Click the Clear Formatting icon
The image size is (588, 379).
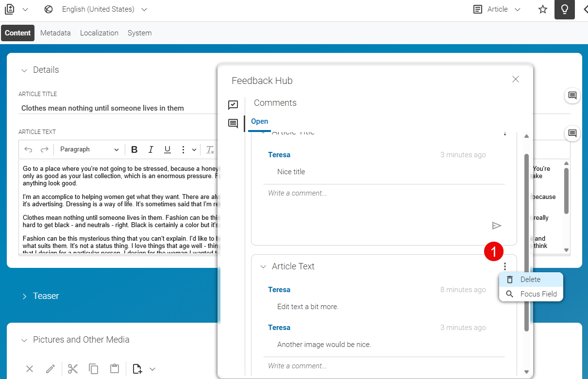click(210, 149)
